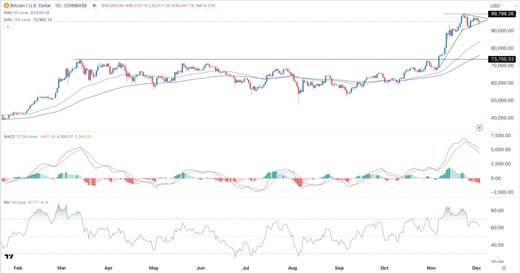Click the COINBASE exchange label

tap(76, 5)
